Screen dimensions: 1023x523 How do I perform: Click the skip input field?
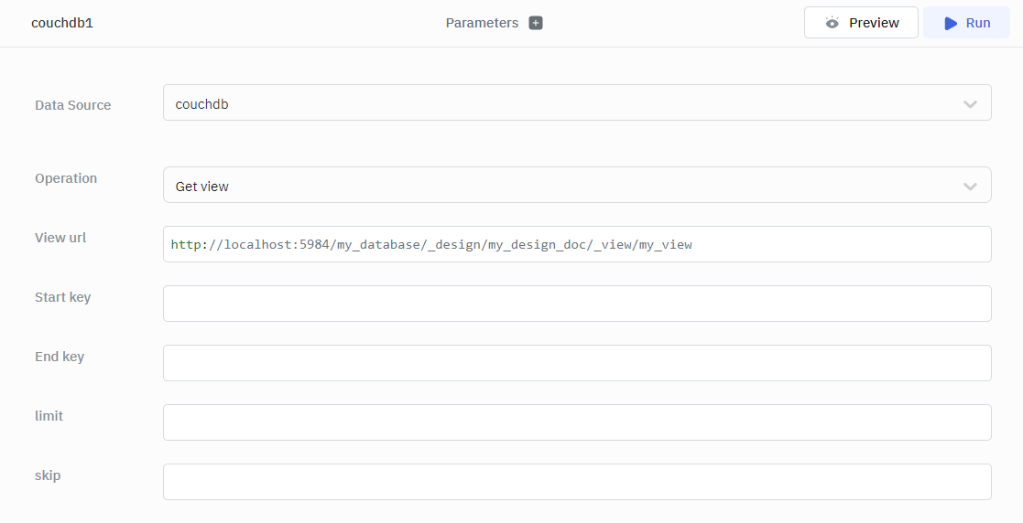coord(576,482)
